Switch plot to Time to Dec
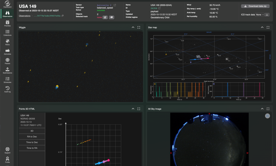The height and width of the screenshot is (166, 276). [x=32, y=142]
